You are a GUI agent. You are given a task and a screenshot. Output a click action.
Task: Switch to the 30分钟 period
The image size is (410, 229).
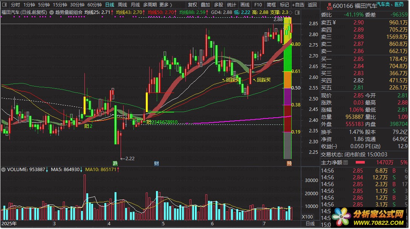pos(77,5)
